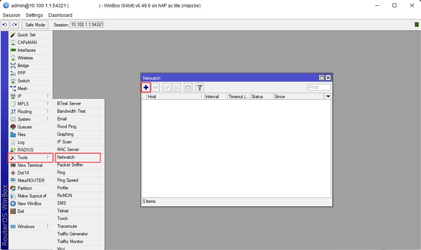Click the Find search field in Netwatch
The width and height of the screenshot is (421, 250).
(319, 87)
